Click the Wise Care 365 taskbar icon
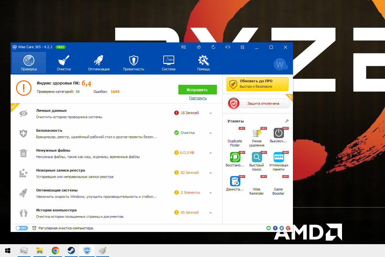The height and width of the screenshot is (257, 385). pos(87,251)
